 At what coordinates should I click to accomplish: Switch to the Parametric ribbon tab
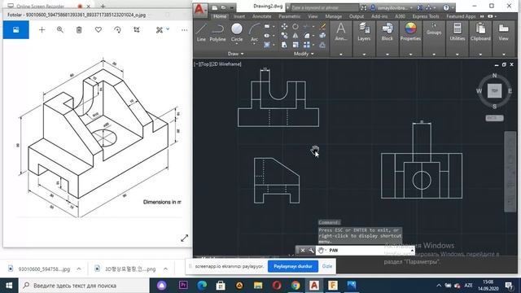[x=289, y=16]
